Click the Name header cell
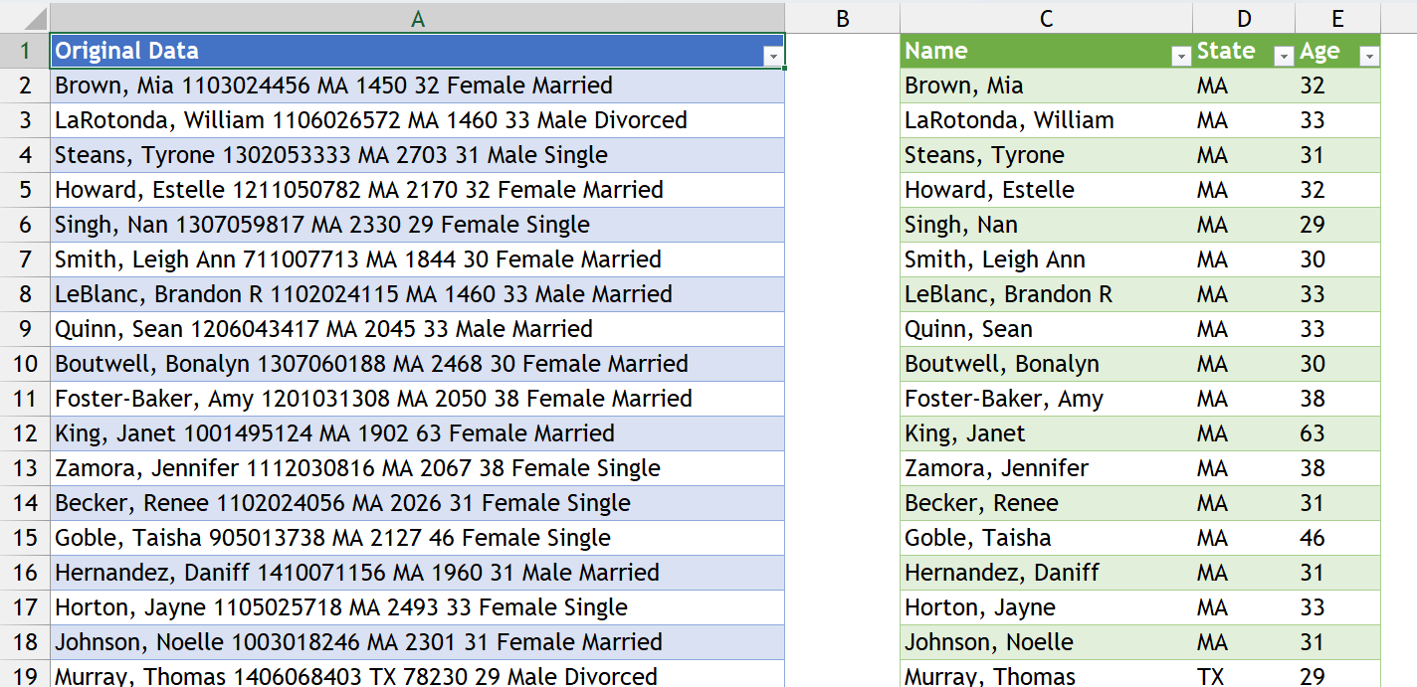This screenshot has width=1417, height=687. [1046, 51]
